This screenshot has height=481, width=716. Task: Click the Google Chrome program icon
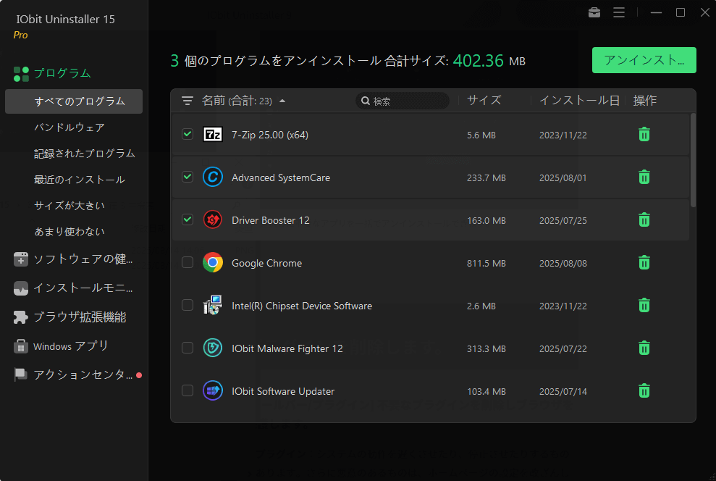[212, 263]
